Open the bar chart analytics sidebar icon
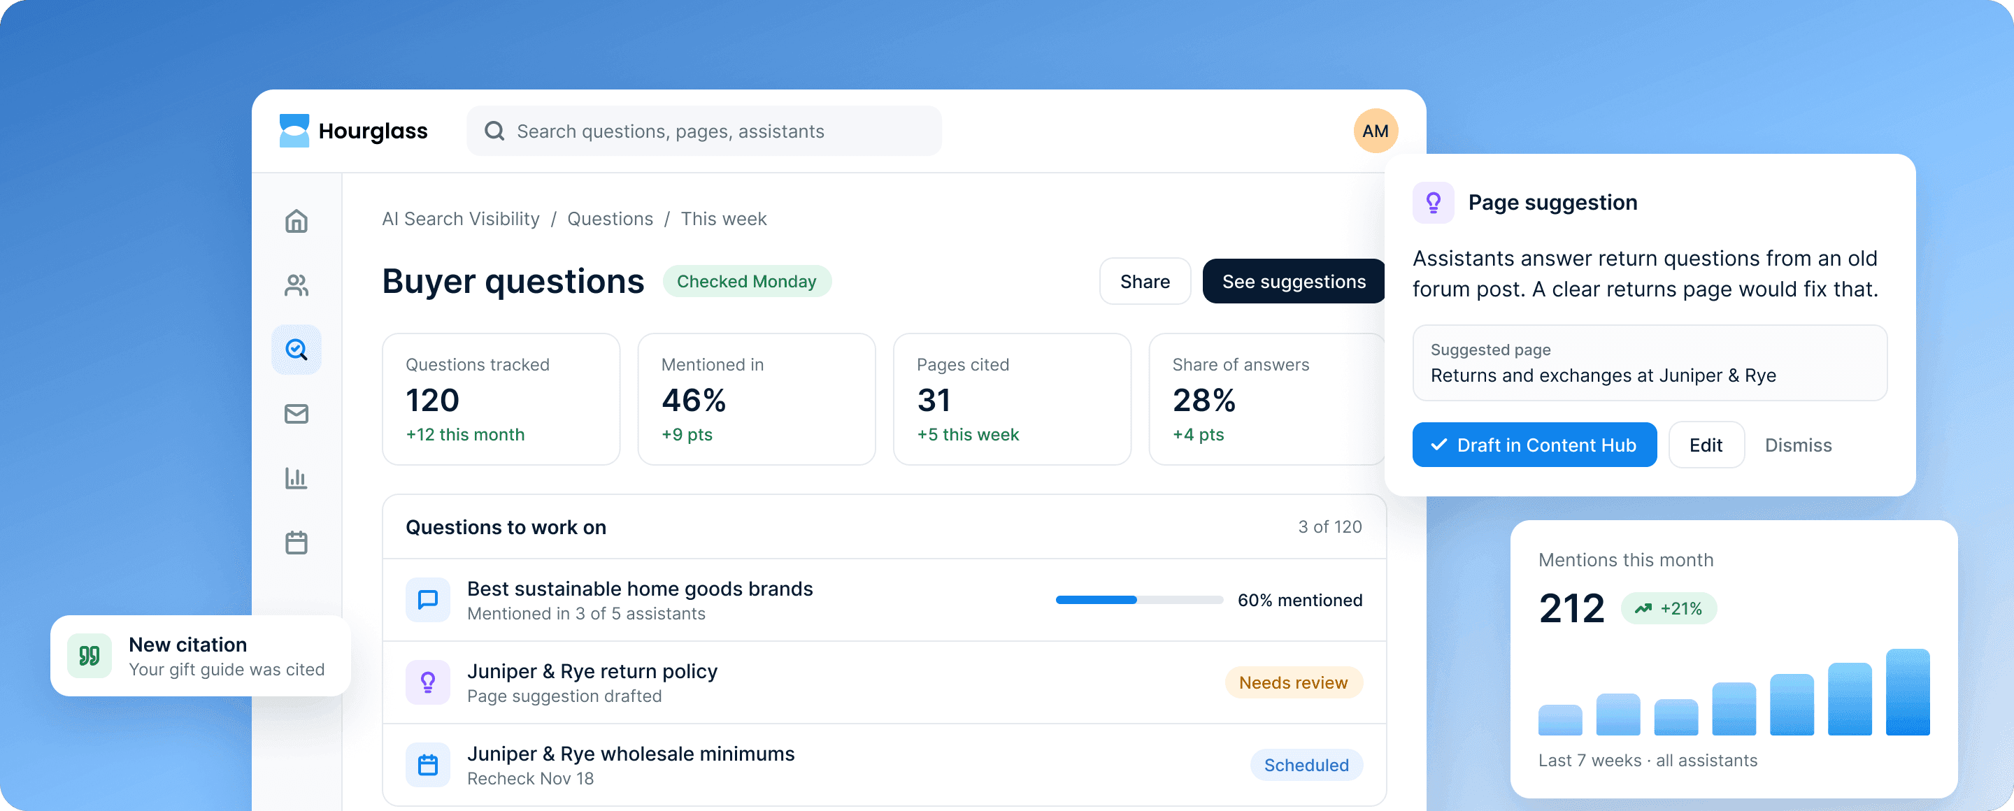This screenshot has width=2014, height=811. point(297,478)
